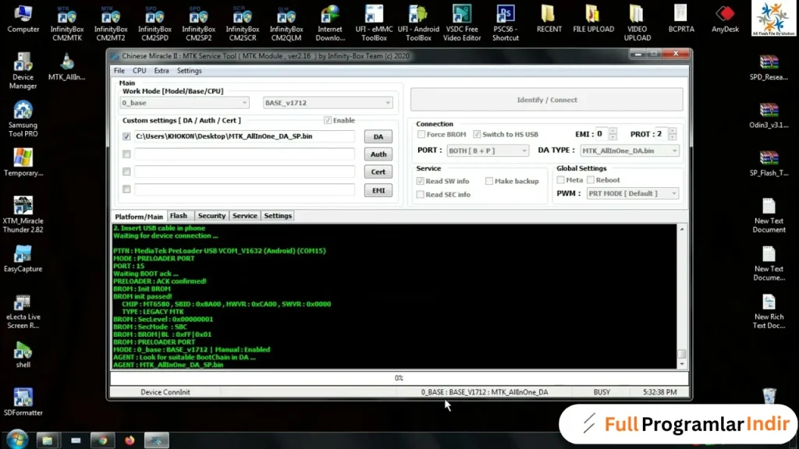Expand the 0_base model dropdown
799x449 pixels.
click(184, 103)
